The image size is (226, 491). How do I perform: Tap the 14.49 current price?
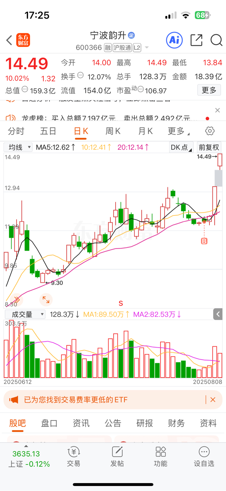point(27,63)
